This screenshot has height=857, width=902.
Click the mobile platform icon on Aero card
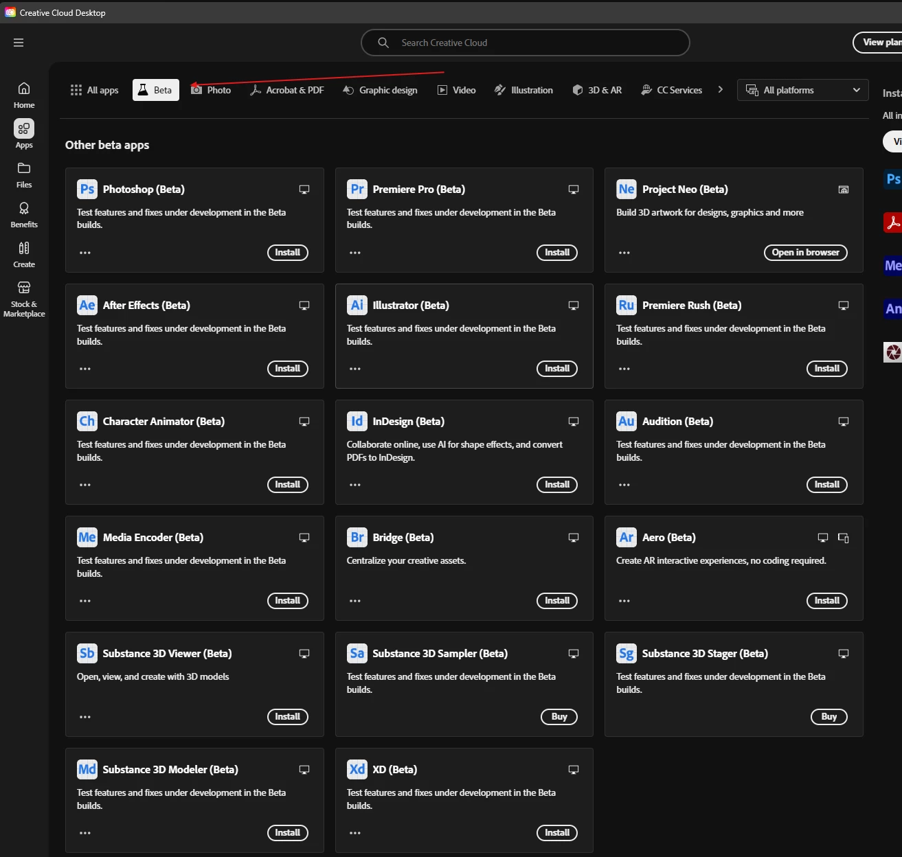[844, 538]
